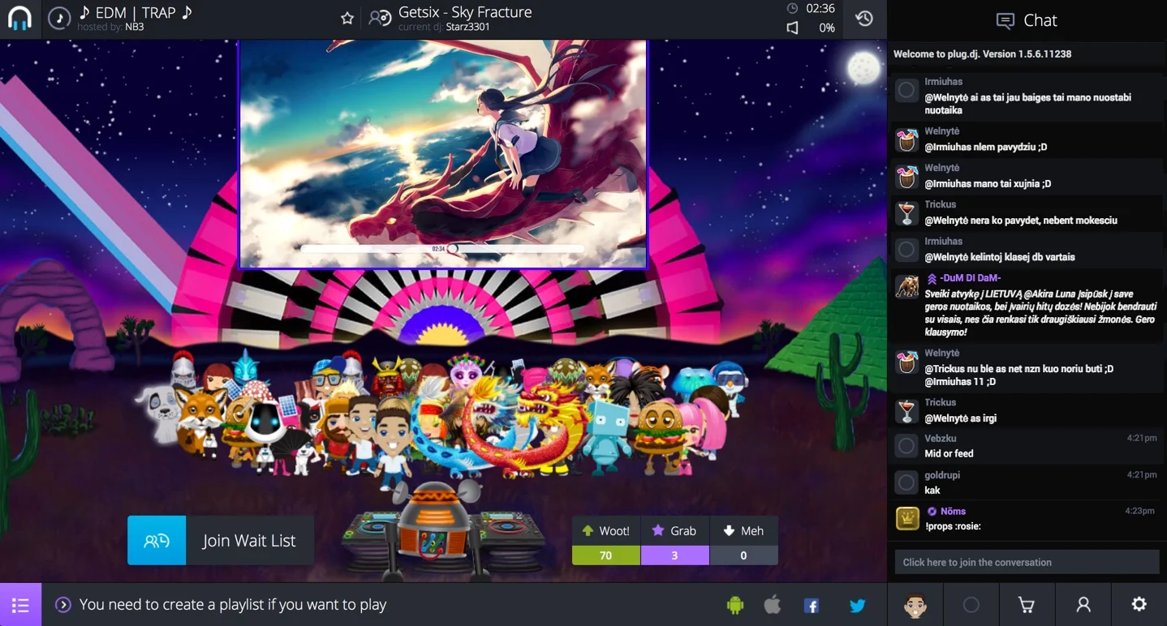Open the Apple app link icon
Viewport: 1167px width, 626px height.
(x=773, y=604)
